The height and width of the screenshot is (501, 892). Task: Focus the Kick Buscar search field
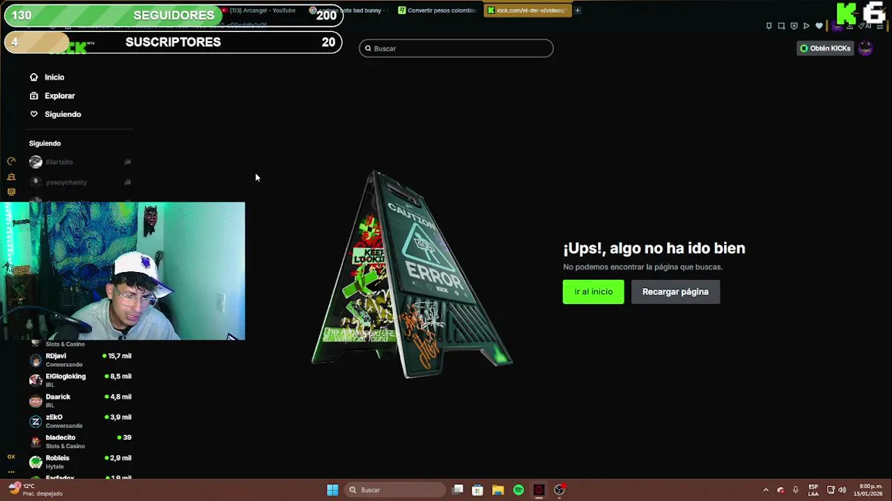point(456,48)
